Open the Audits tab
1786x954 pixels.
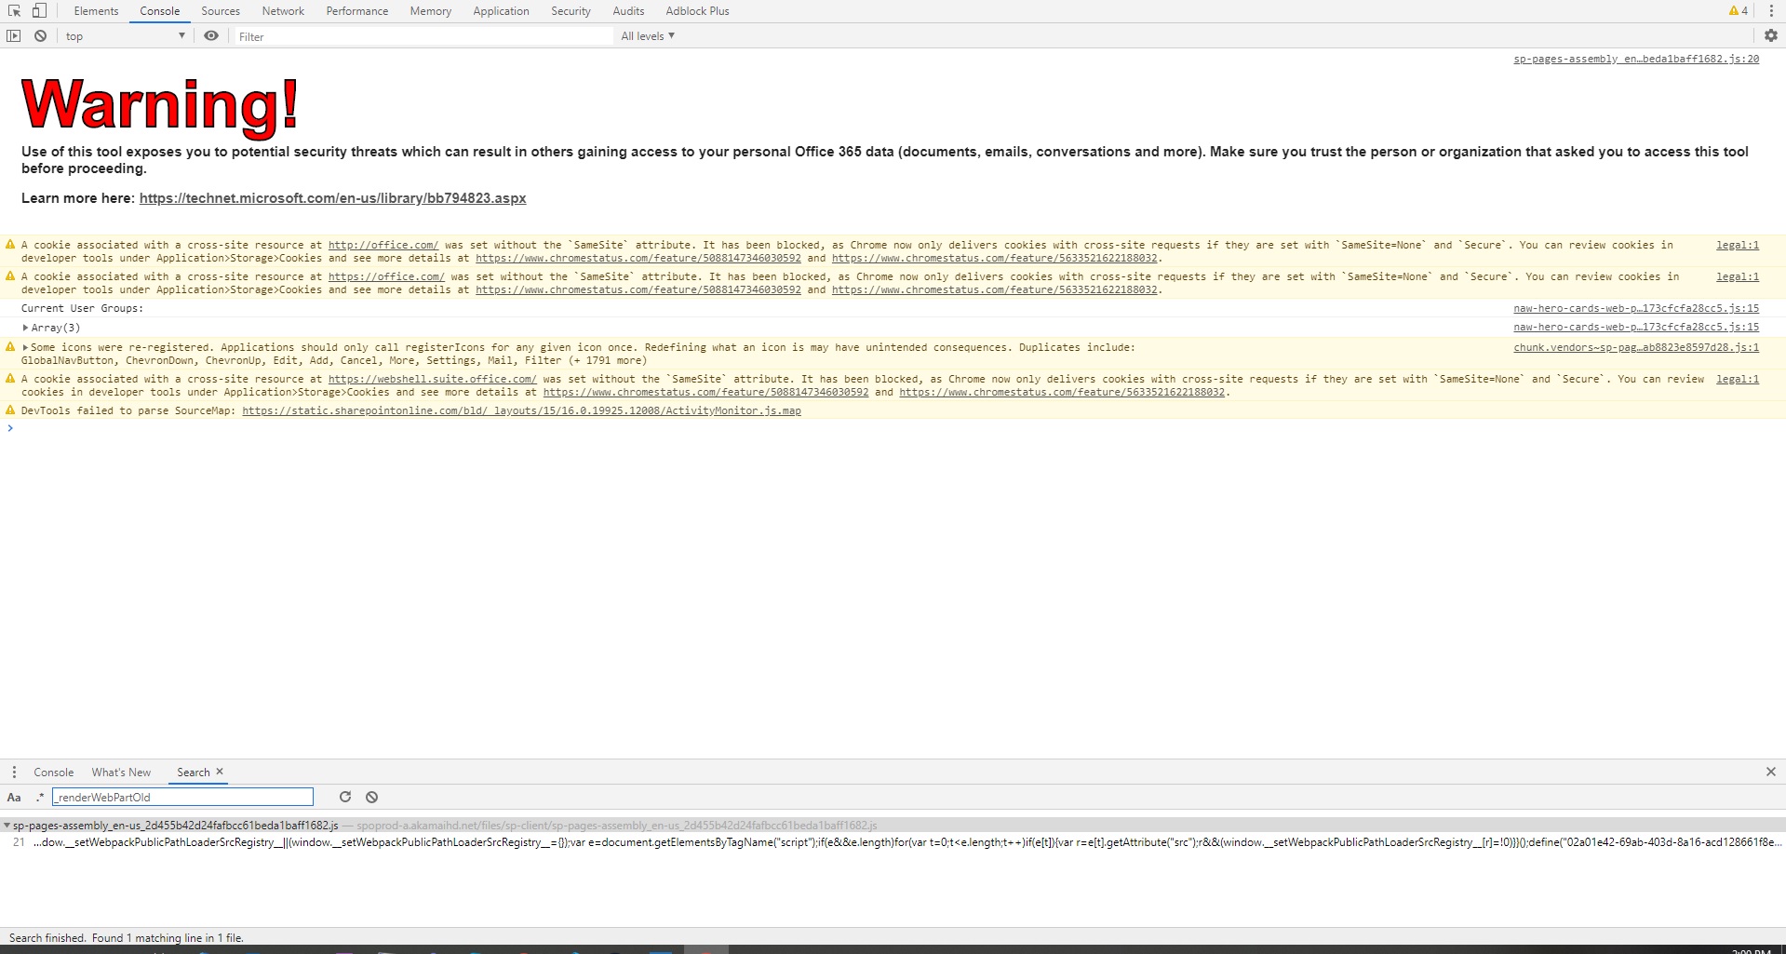tap(628, 11)
